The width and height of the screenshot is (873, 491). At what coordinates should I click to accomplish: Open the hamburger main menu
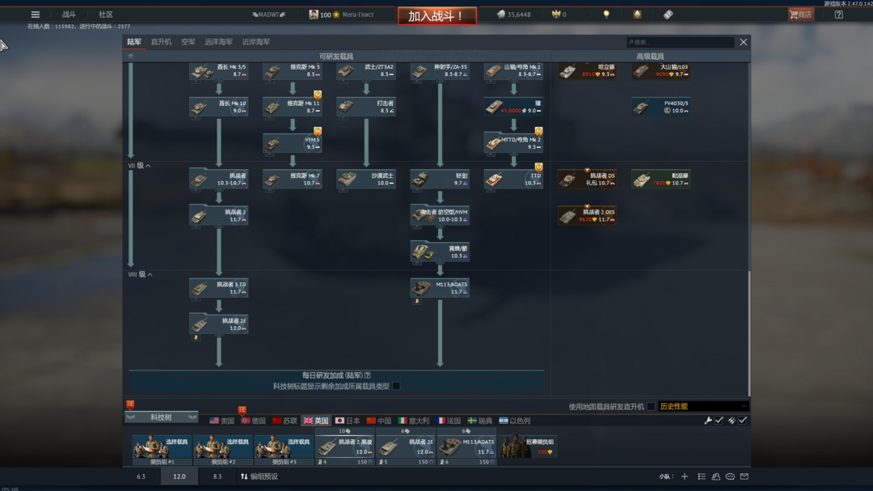coord(35,15)
